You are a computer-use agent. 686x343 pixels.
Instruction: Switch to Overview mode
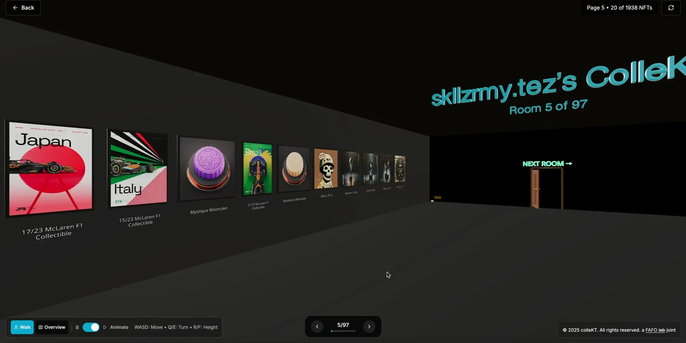point(52,327)
